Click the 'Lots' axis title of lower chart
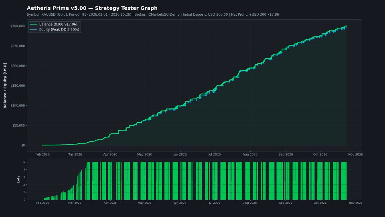 18,179
